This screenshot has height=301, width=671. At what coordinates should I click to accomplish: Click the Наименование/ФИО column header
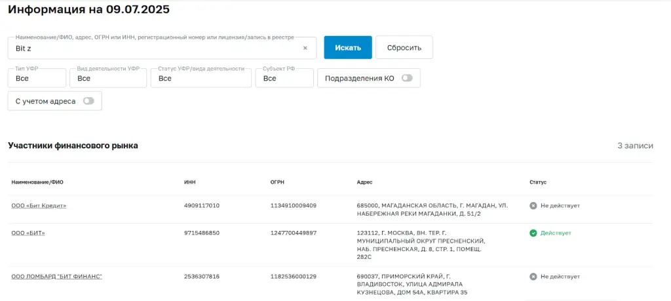click(37, 182)
